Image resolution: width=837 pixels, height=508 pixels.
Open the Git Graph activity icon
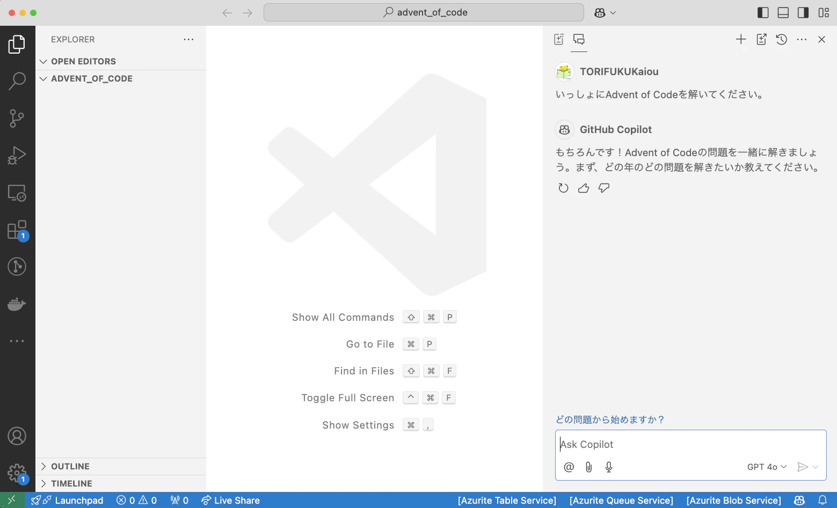(x=17, y=267)
